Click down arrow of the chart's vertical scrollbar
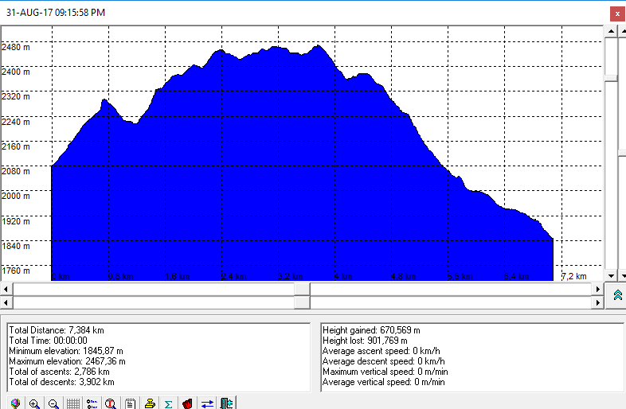Viewport: 626px width, 409px height. (x=611, y=275)
